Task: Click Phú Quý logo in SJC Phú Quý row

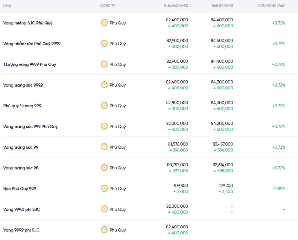Action: (104, 23)
